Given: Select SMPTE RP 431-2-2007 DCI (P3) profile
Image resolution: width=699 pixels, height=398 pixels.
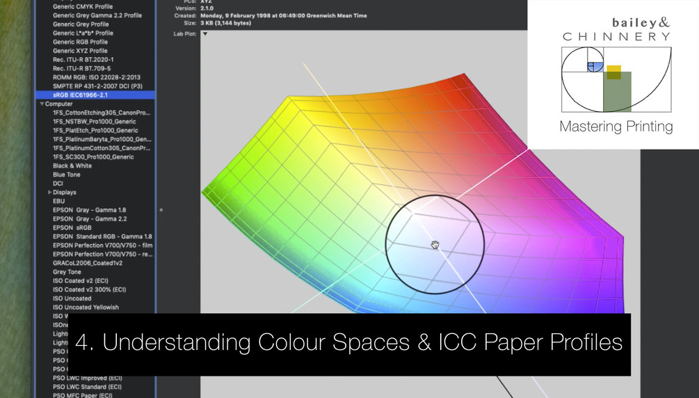Looking at the screenshot, I should coord(97,86).
